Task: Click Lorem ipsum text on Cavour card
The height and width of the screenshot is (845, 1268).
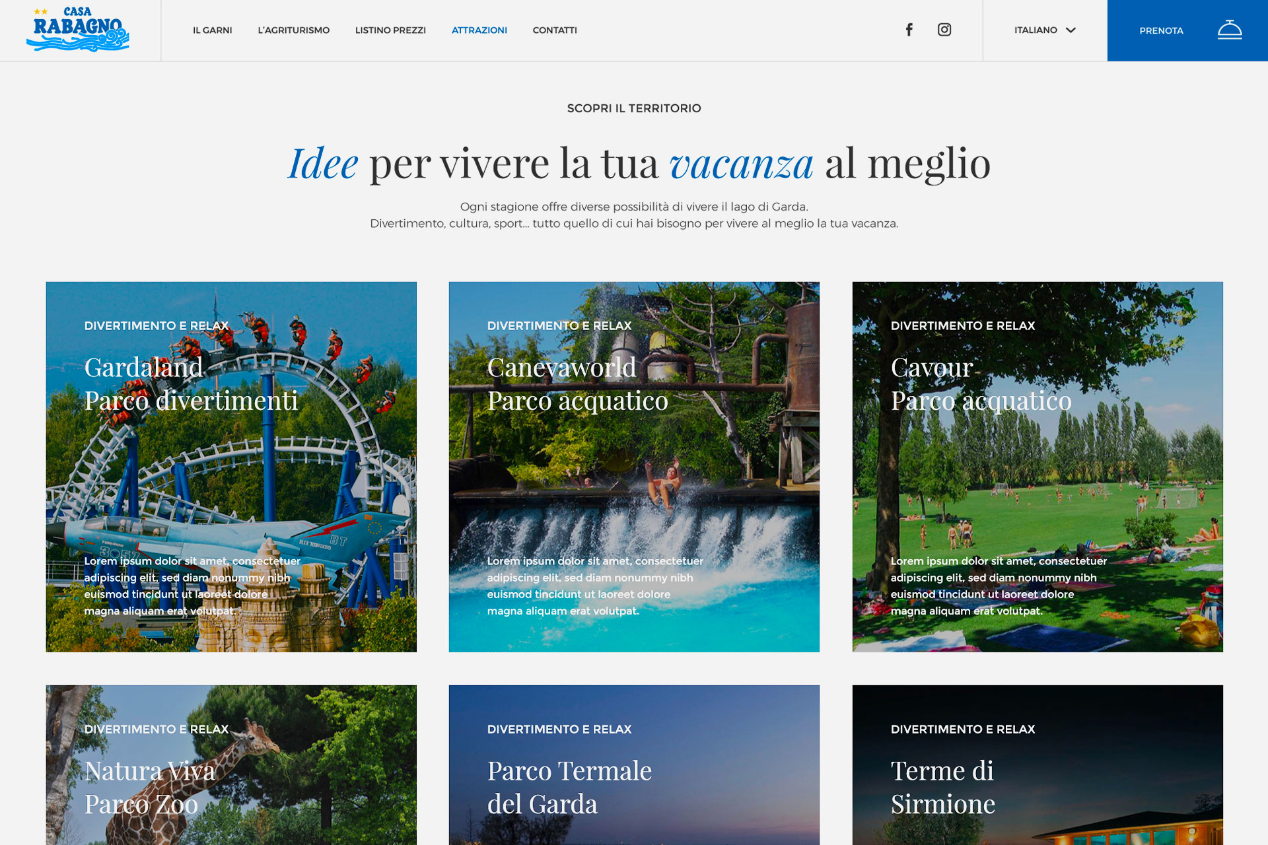Action: pyautogui.click(x=999, y=586)
